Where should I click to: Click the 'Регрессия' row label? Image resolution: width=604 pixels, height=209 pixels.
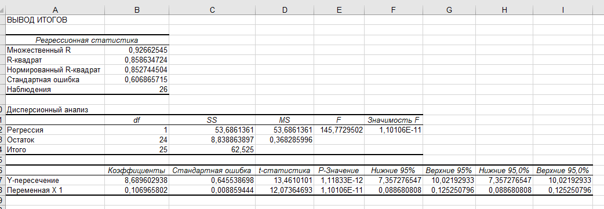(54, 130)
